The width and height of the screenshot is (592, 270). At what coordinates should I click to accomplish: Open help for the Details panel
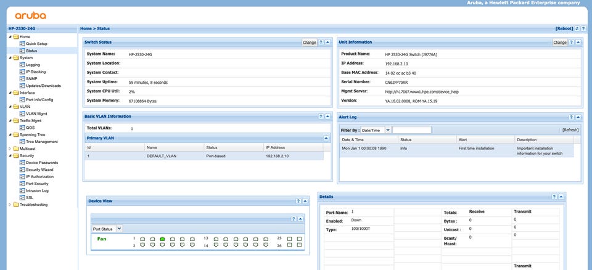(x=553, y=197)
